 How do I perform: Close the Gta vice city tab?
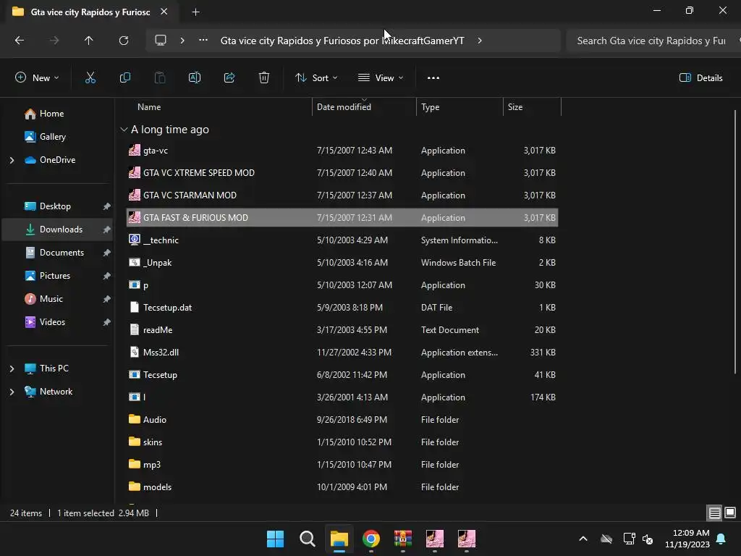(164, 12)
